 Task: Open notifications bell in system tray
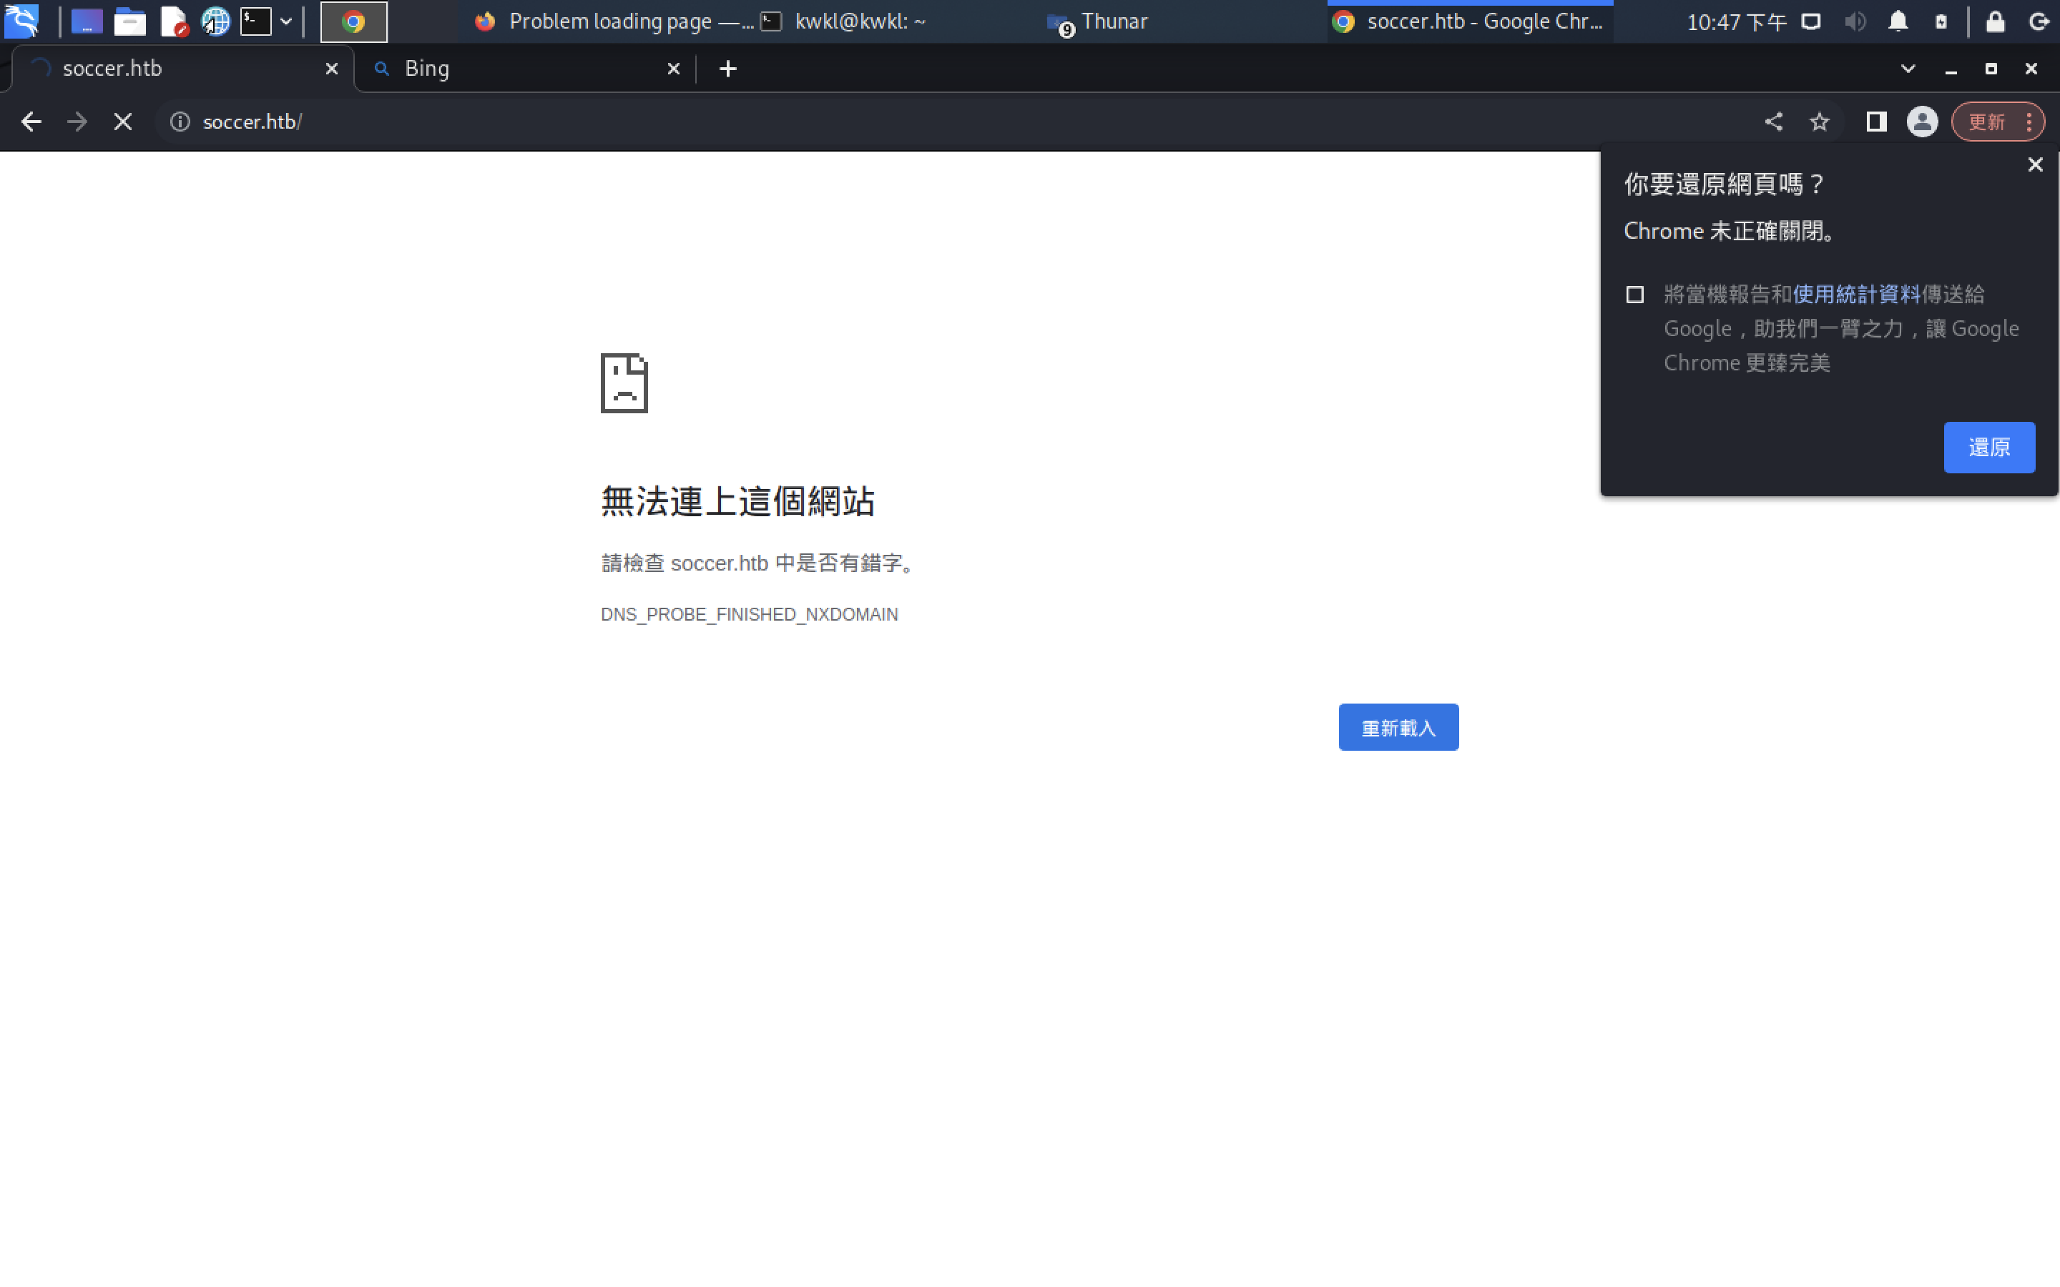[1898, 21]
